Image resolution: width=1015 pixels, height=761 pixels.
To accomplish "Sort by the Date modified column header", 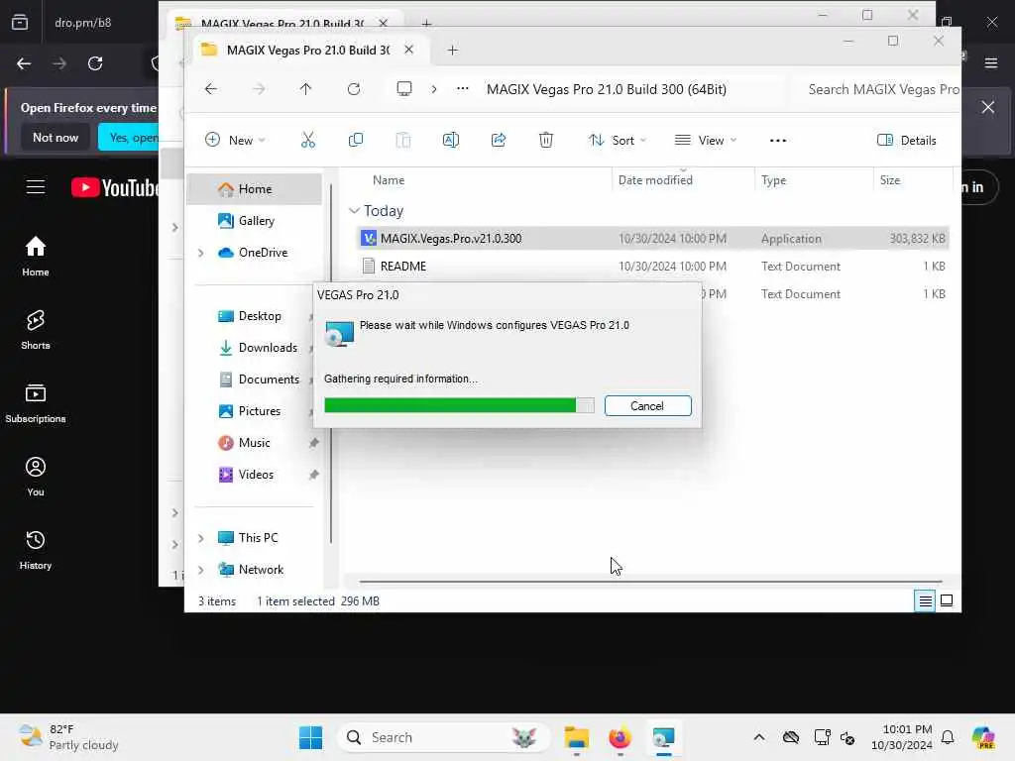I will 655,180.
